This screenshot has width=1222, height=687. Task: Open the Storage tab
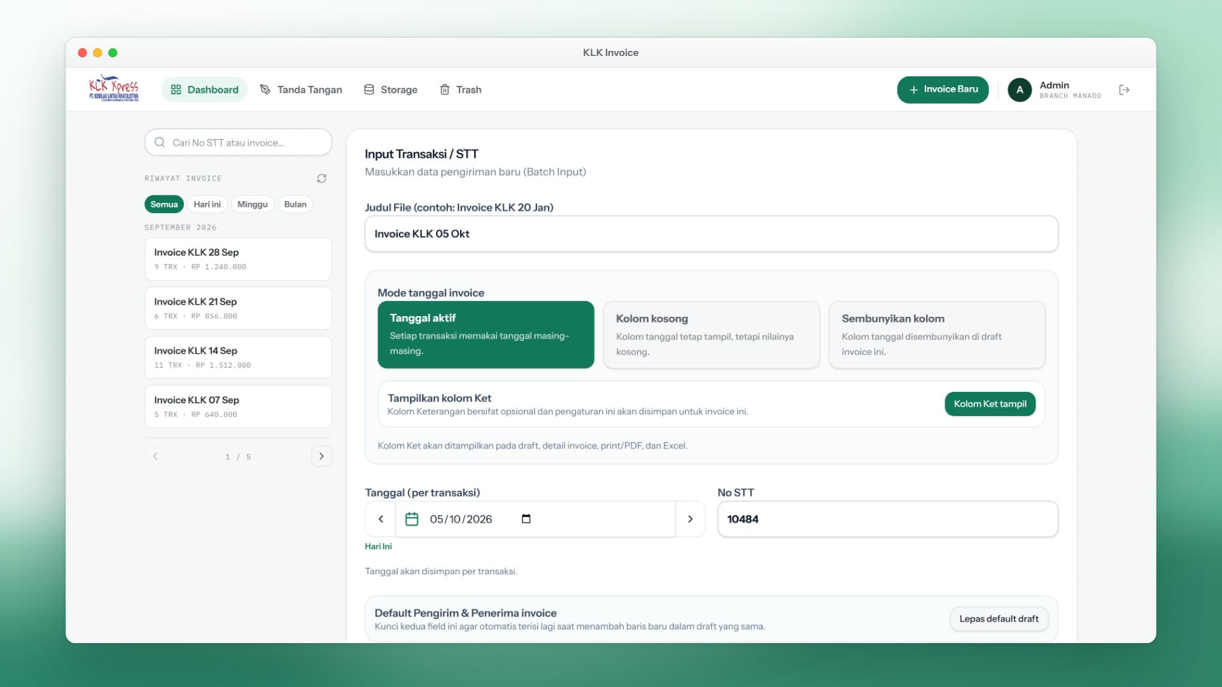tap(391, 90)
